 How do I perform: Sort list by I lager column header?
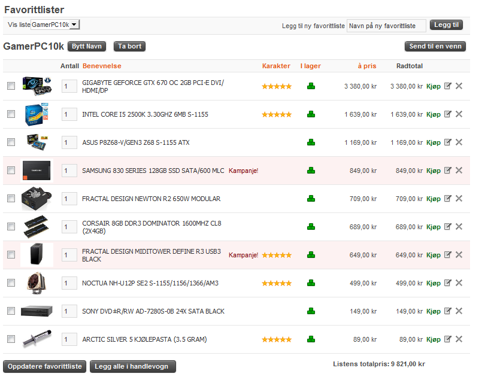pyautogui.click(x=310, y=66)
